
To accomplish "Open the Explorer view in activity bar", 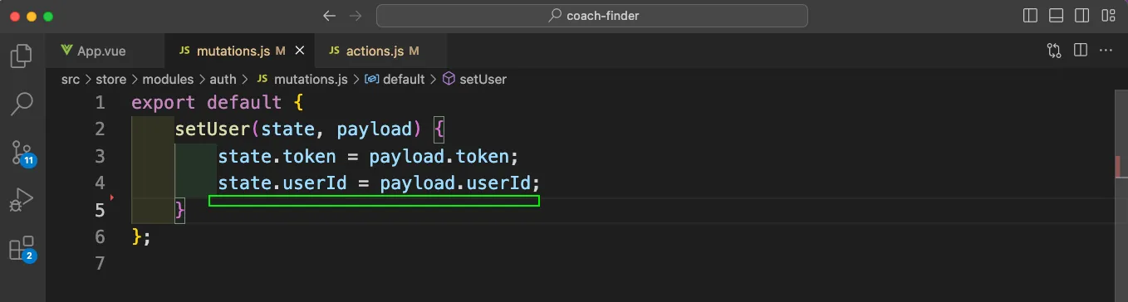I will click(22, 56).
